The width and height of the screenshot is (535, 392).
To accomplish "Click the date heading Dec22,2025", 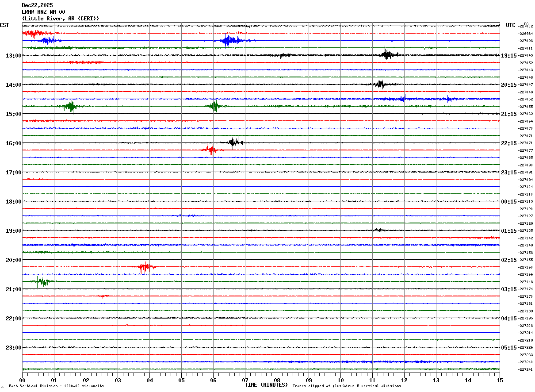I will point(37,5).
